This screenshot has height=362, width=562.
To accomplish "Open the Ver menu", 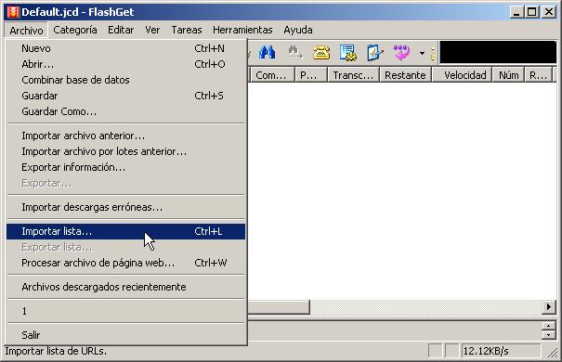I will coord(152,30).
